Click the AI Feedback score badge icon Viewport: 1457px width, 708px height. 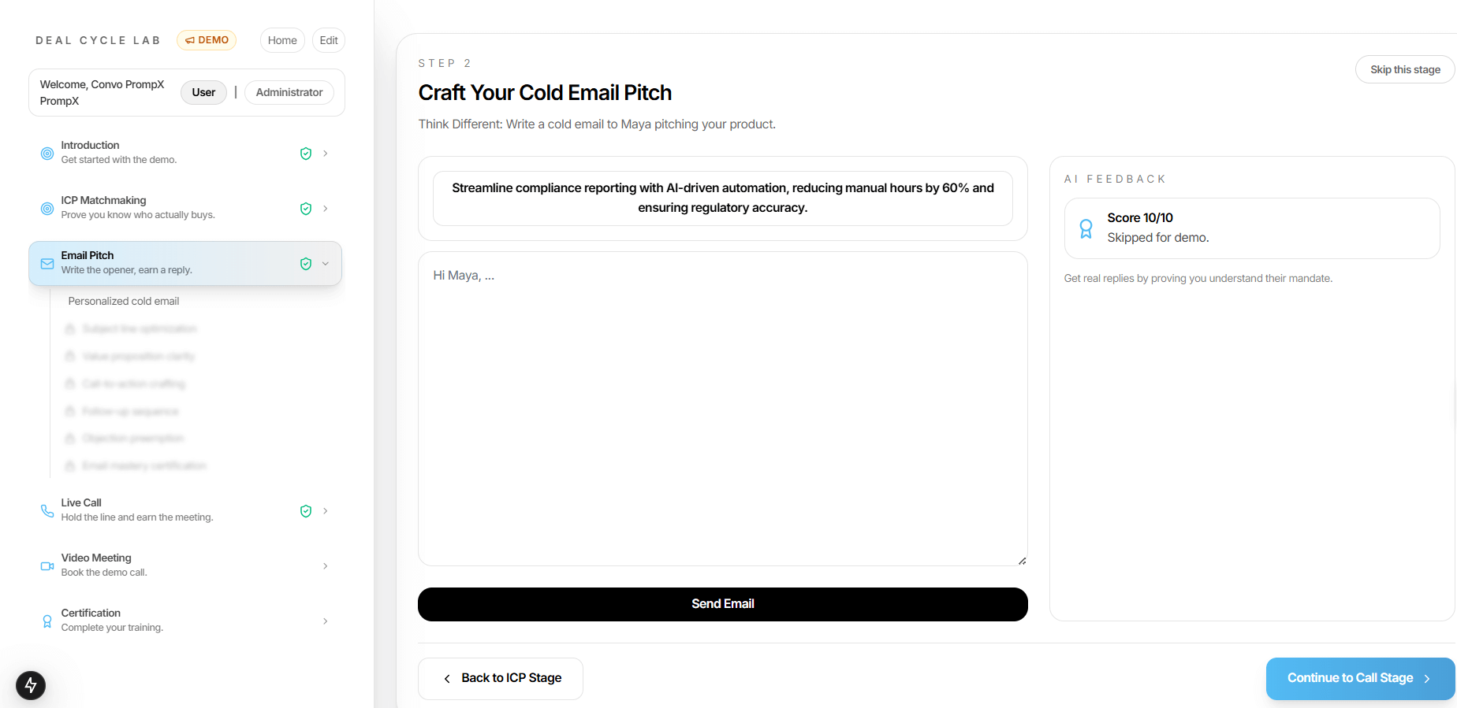click(x=1086, y=228)
